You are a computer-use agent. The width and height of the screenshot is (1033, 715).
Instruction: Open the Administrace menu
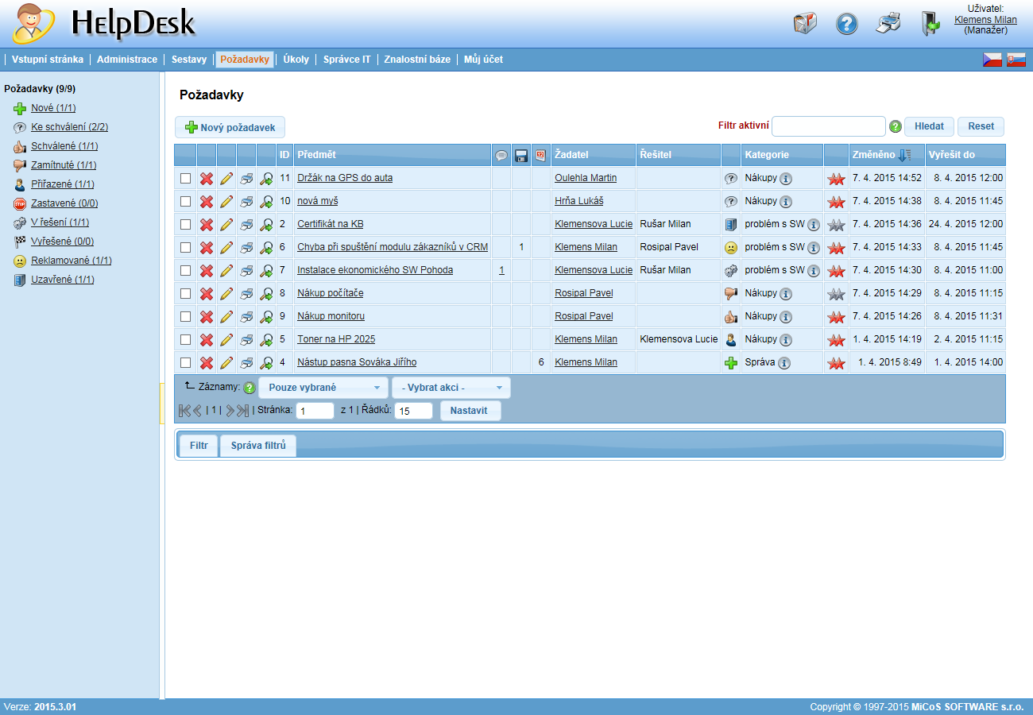point(127,60)
